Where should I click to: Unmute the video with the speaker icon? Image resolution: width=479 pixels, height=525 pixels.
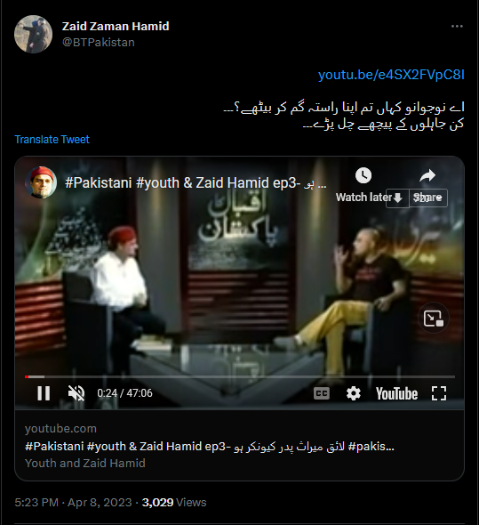tap(76, 393)
